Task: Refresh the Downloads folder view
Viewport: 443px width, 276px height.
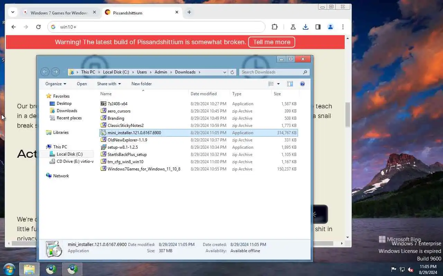Action: pyautogui.click(x=232, y=72)
